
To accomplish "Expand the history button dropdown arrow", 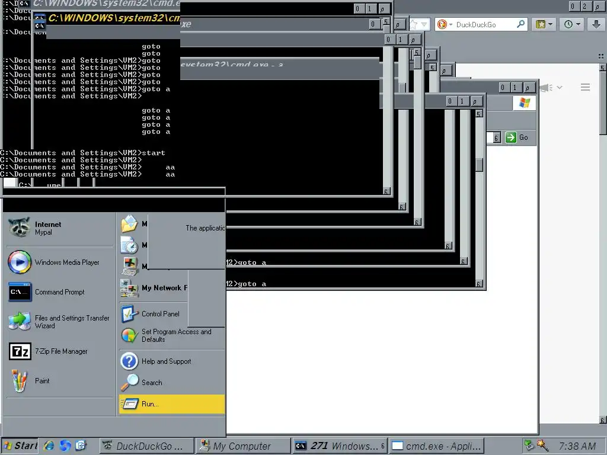I will pyautogui.click(x=578, y=24).
